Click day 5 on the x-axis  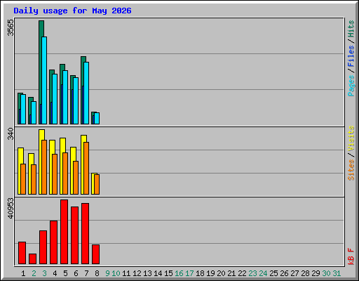[65, 273]
